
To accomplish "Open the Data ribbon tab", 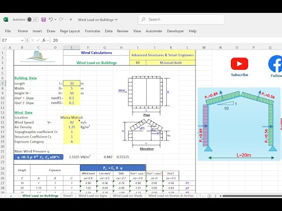I will click(x=109, y=31).
